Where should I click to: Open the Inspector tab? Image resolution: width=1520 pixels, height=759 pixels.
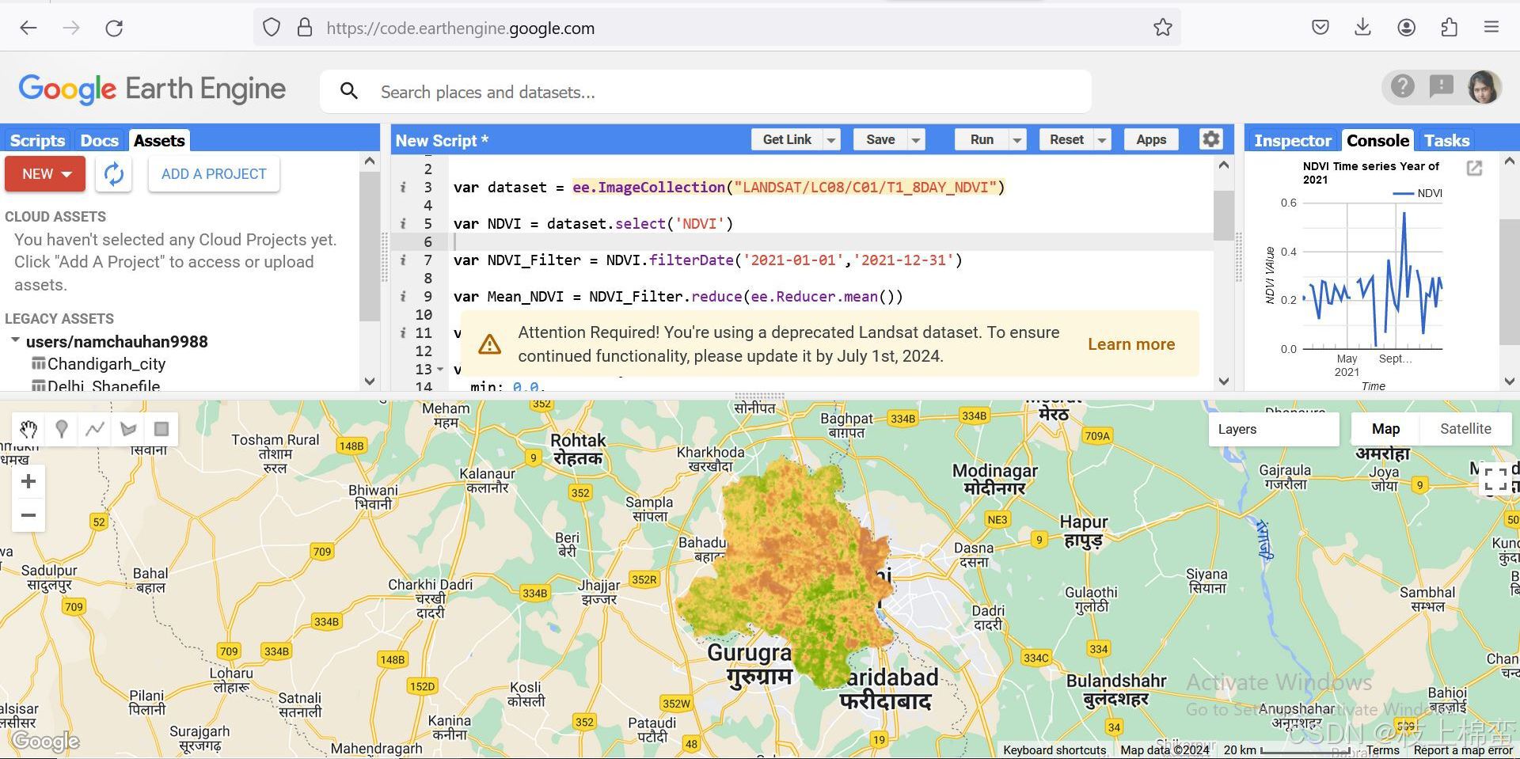pyautogui.click(x=1293, y=140)
